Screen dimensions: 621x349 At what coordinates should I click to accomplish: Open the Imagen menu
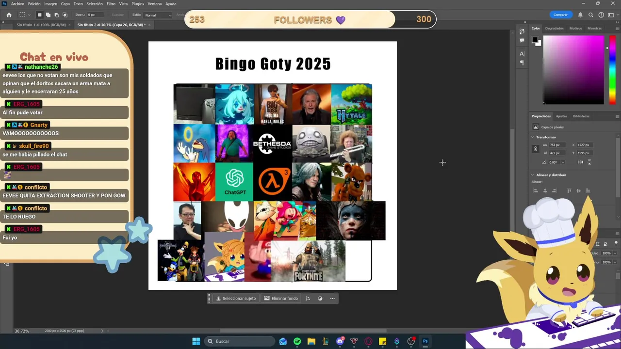[50, 4]
